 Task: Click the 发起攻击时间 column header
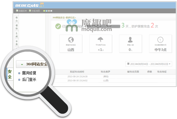coord(77,72)
